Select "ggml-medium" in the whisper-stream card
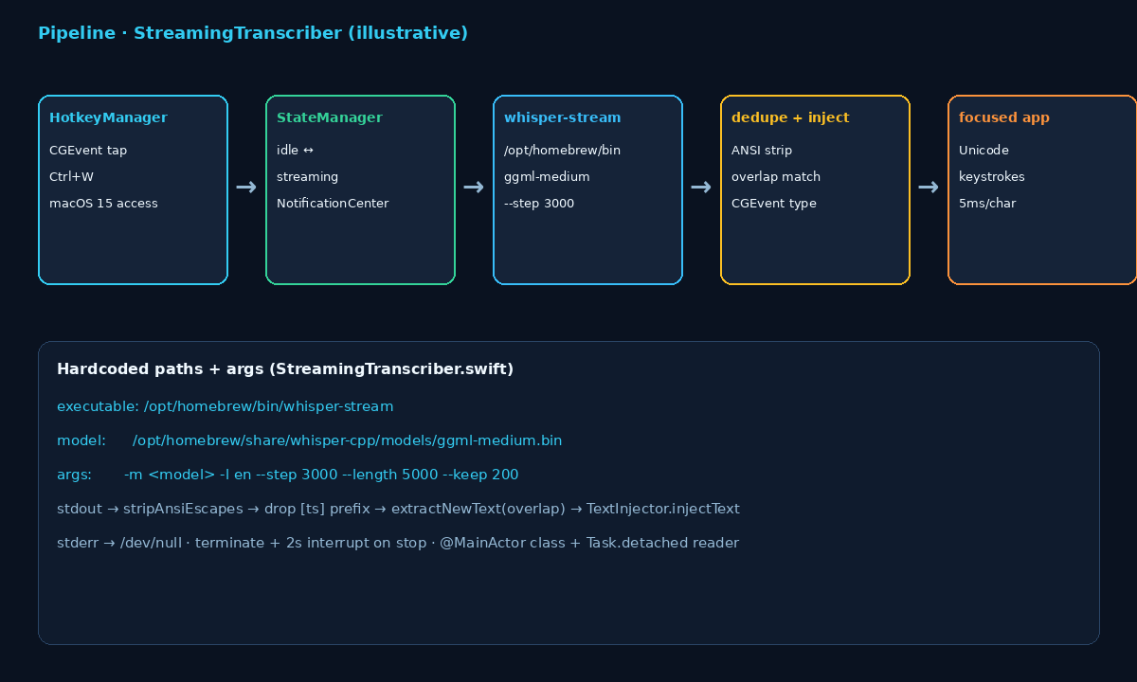The height and width of the screenshot is (682, 1137). (547, 176)
